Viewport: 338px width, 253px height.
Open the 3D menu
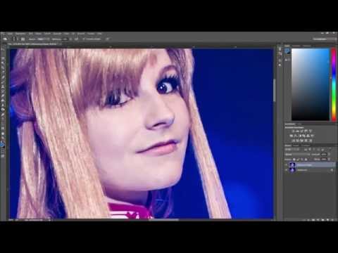click(x=73, y=34)
